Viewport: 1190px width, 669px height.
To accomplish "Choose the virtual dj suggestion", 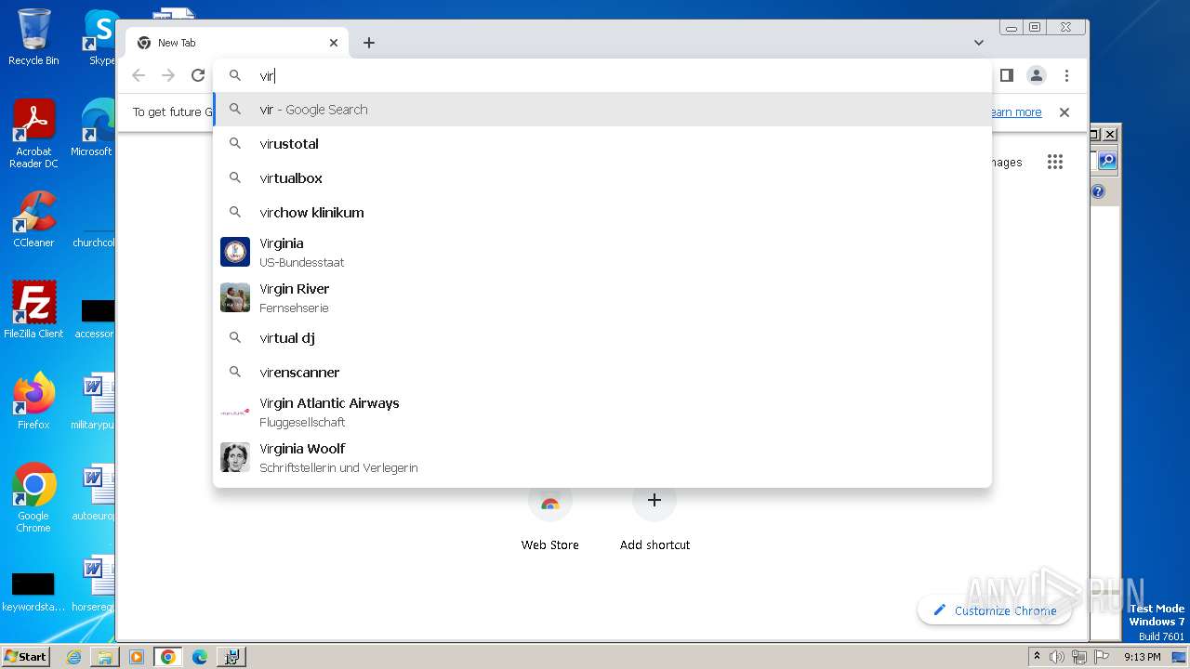I will coord(602,338).
